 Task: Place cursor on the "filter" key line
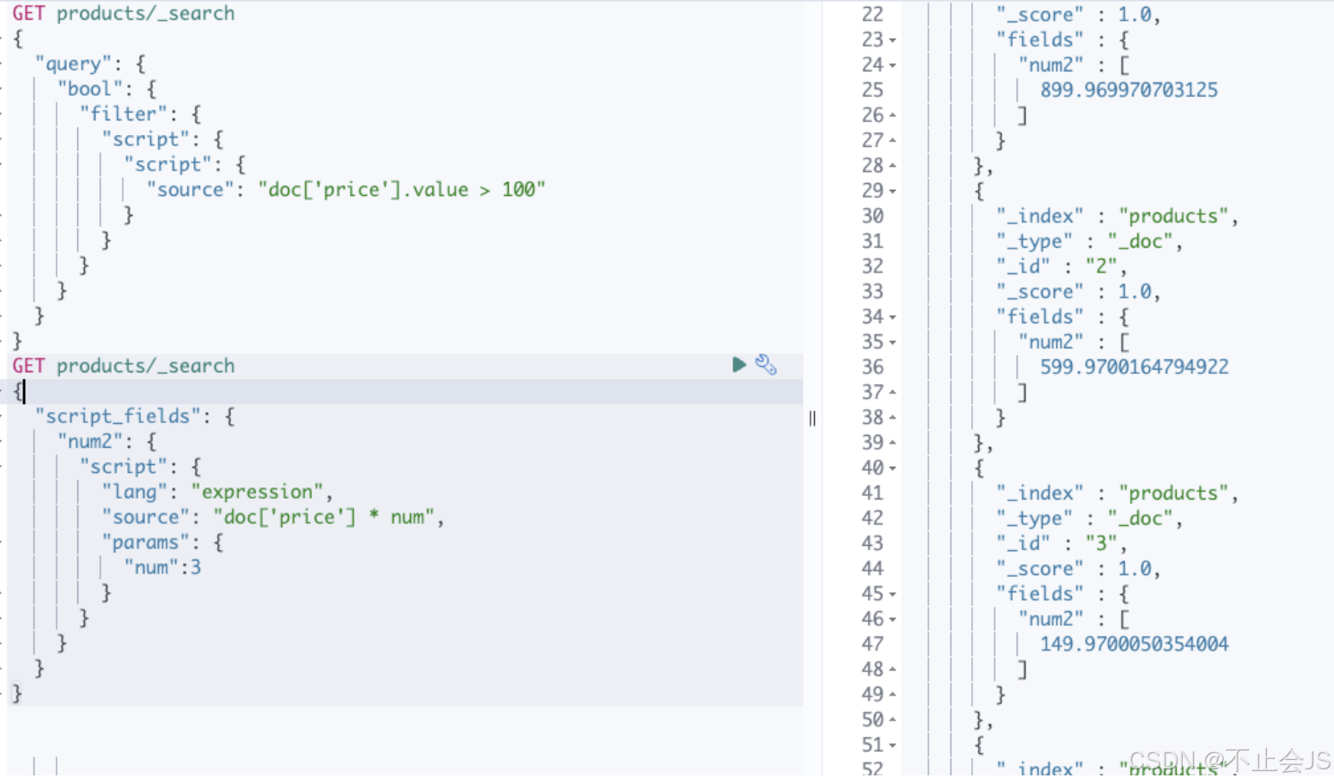[x=140, y=113]
